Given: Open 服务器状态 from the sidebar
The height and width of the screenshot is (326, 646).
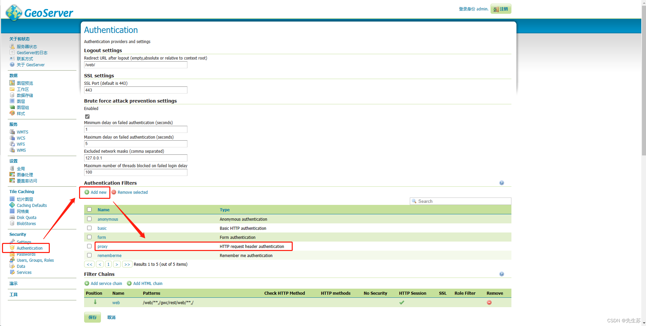Looking at the screenshot, I should (x=26, y=46).
